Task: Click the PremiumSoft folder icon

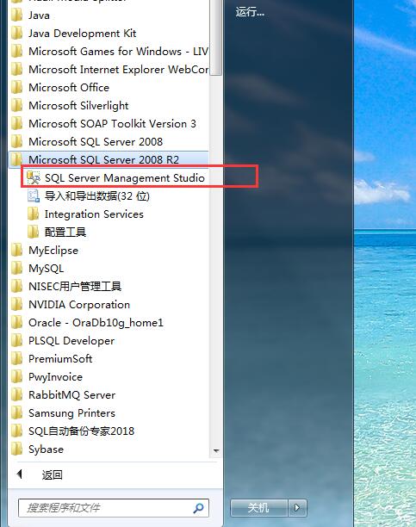Action: coord(17,358)
